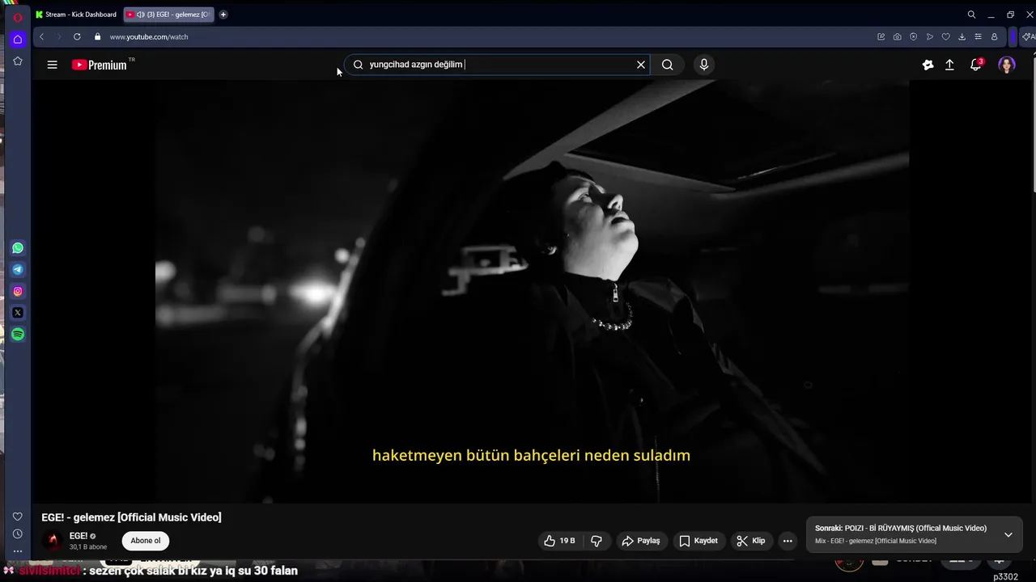Open the EGE! channel name link
The width and height of the screenshot is (1036, 582).
(79, 536)
